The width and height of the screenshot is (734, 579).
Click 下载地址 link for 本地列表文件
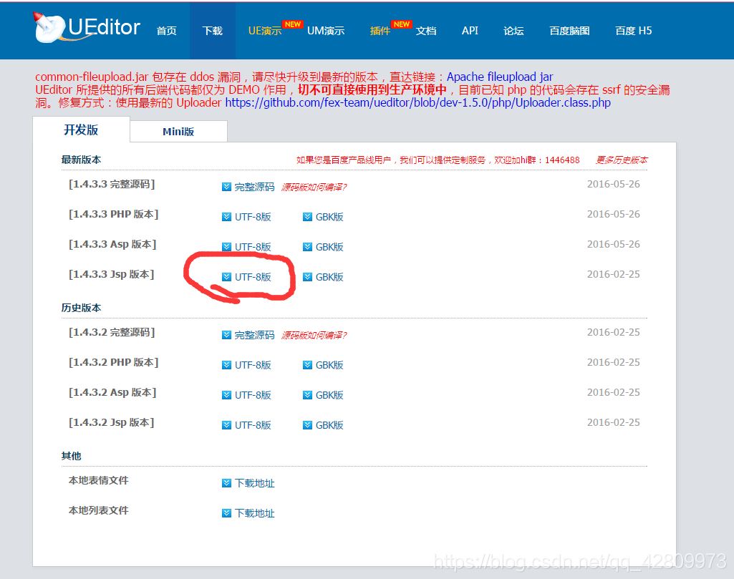point(255,513)
